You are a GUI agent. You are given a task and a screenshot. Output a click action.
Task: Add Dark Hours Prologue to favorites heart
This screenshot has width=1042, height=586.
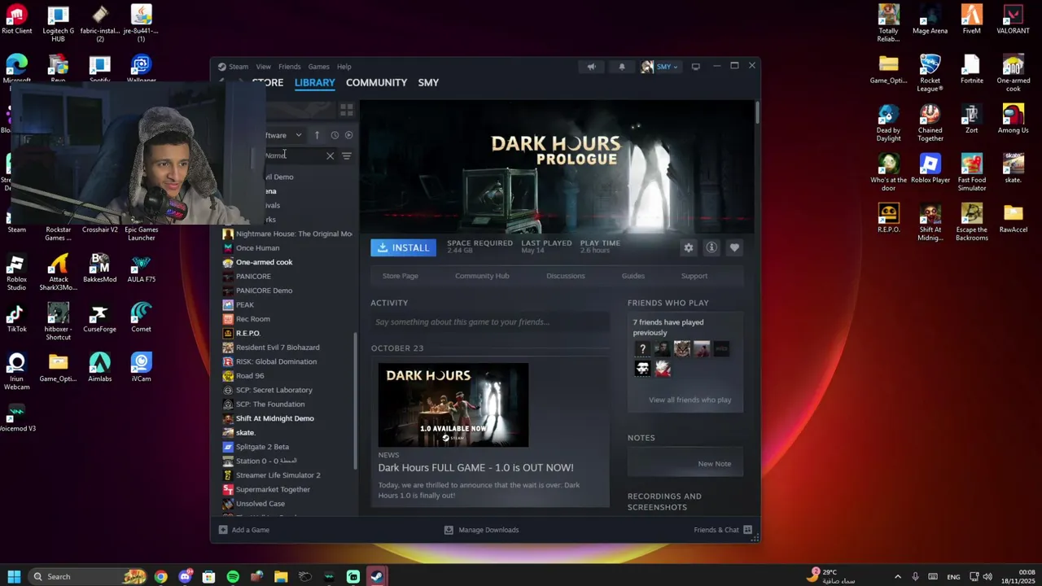pos(734,247)
